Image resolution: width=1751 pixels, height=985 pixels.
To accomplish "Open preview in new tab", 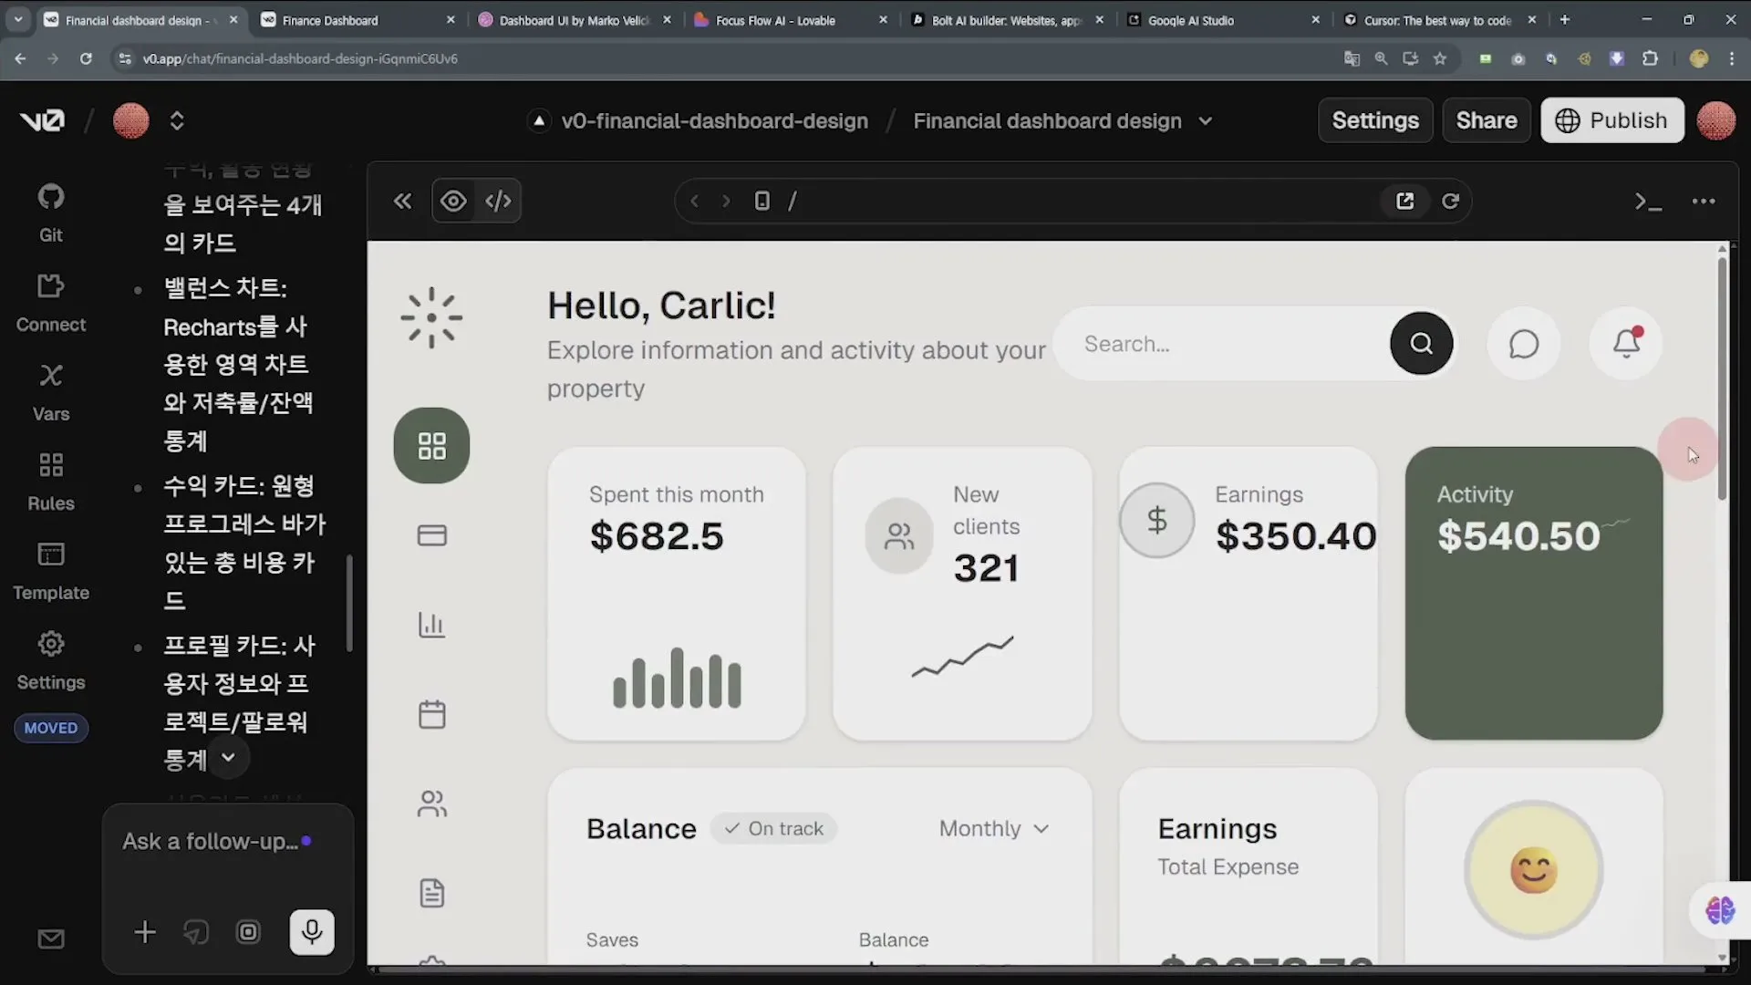I will (1404, 201).
